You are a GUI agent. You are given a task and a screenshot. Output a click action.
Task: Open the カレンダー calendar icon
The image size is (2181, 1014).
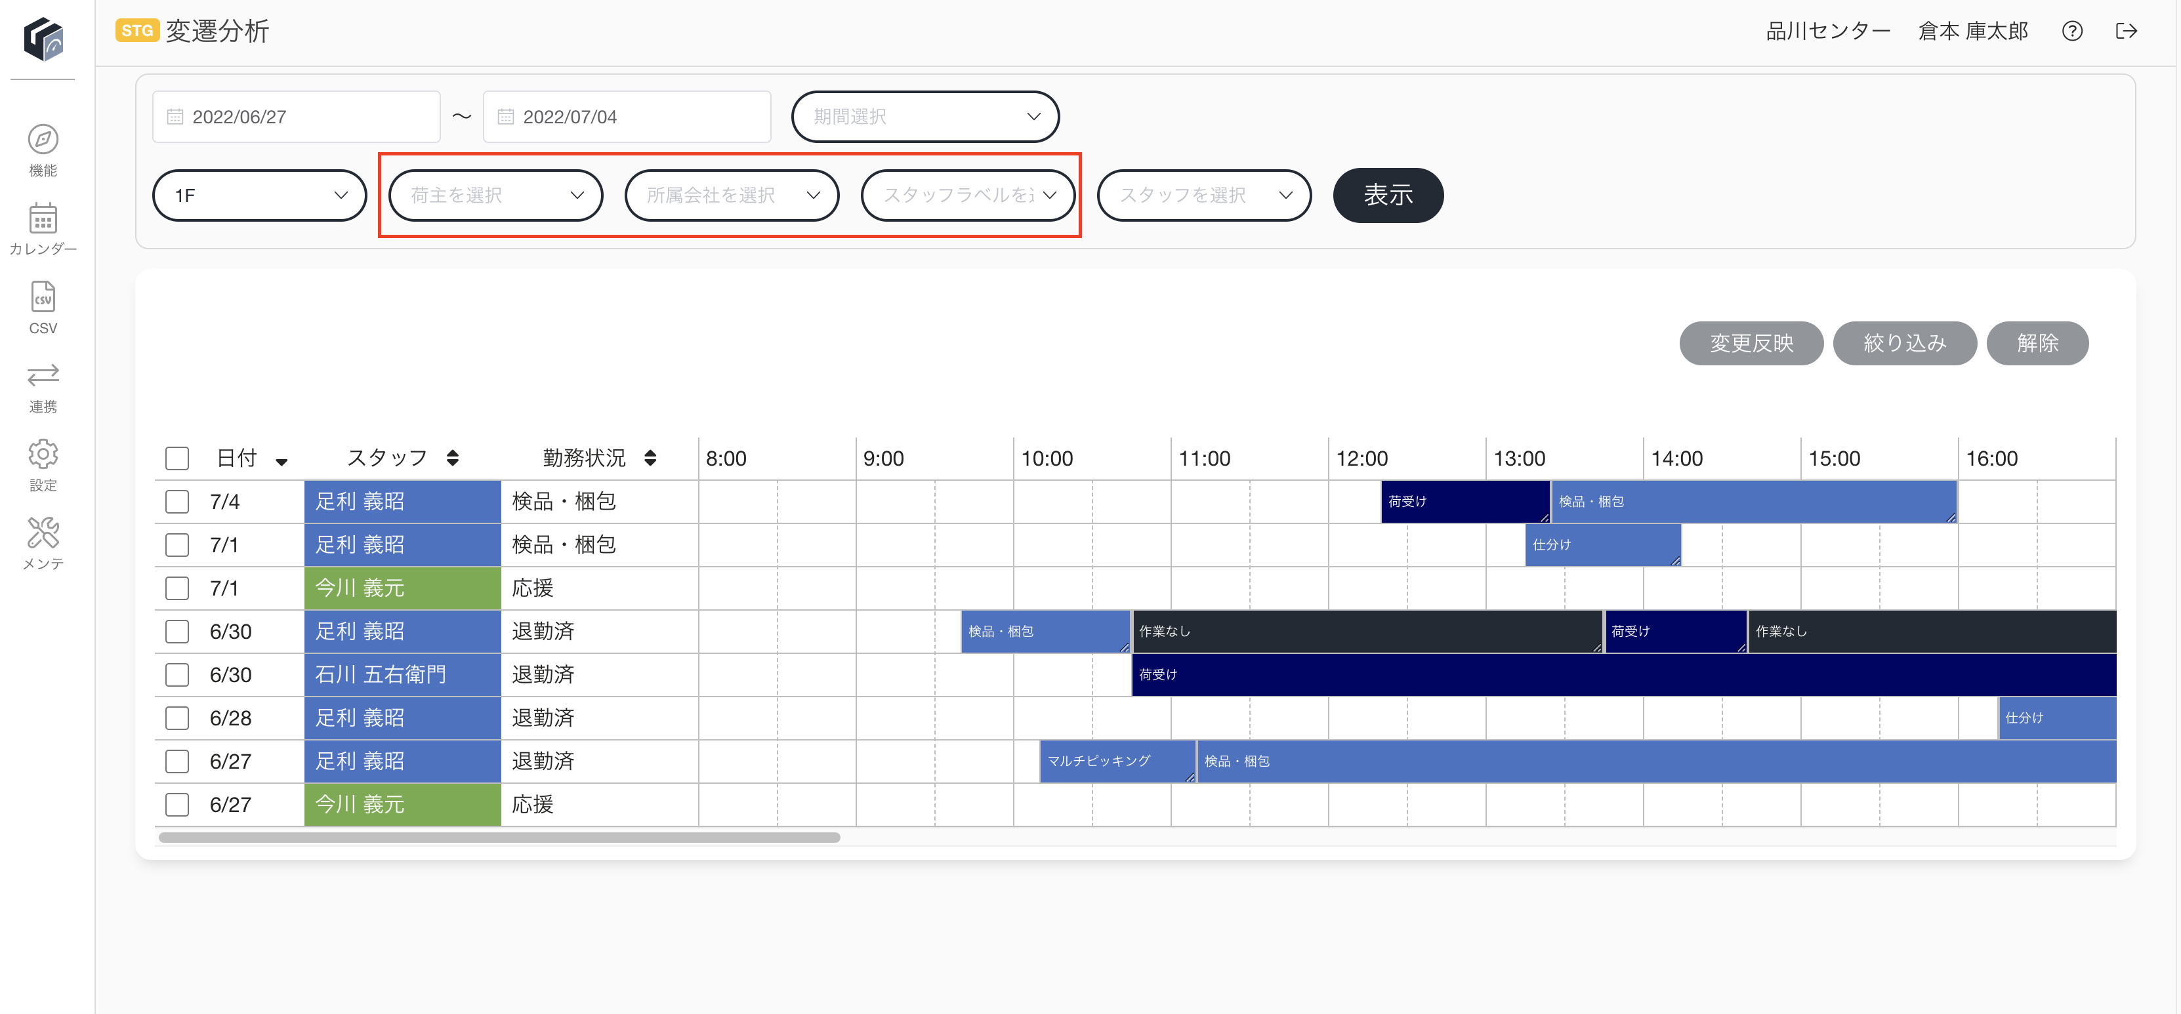pyautogui.click(x=43, y=218)
